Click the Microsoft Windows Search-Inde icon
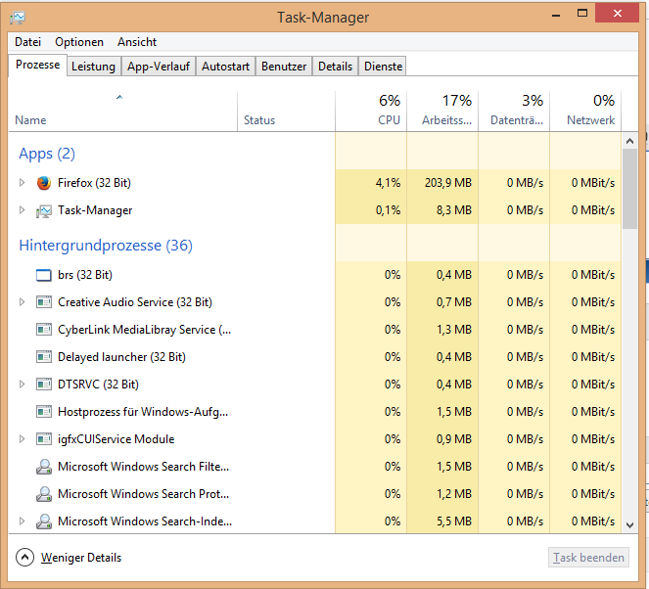 click(44, 521)
